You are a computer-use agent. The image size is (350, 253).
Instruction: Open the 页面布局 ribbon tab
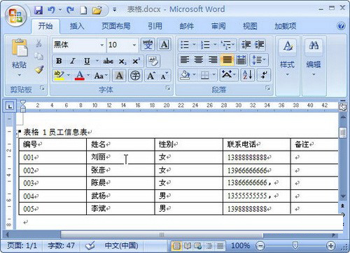116,26
